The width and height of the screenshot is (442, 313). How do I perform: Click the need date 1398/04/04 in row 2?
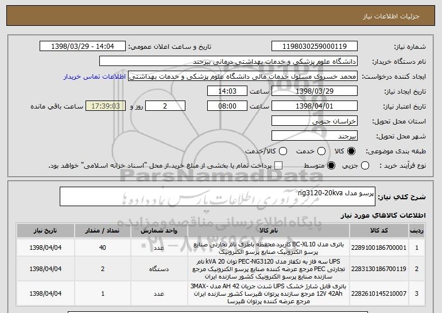click(x=45, y=269)
